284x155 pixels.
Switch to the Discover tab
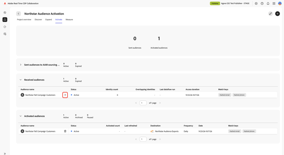(x=38, y=19)
